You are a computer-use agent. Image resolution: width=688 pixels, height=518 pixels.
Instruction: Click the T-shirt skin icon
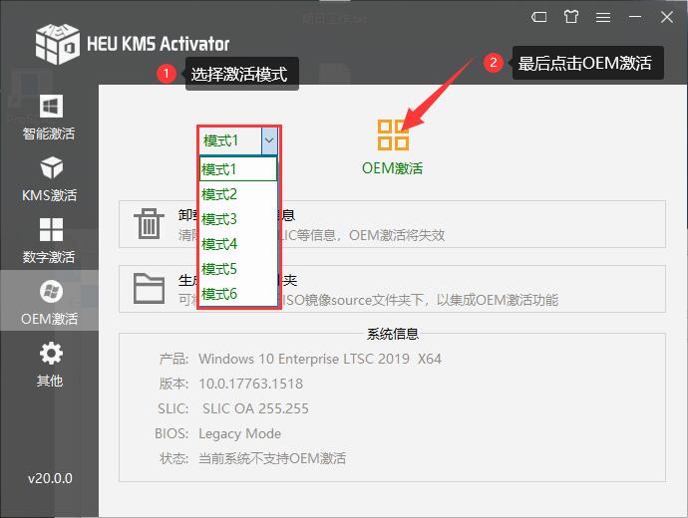click(571, 17)
